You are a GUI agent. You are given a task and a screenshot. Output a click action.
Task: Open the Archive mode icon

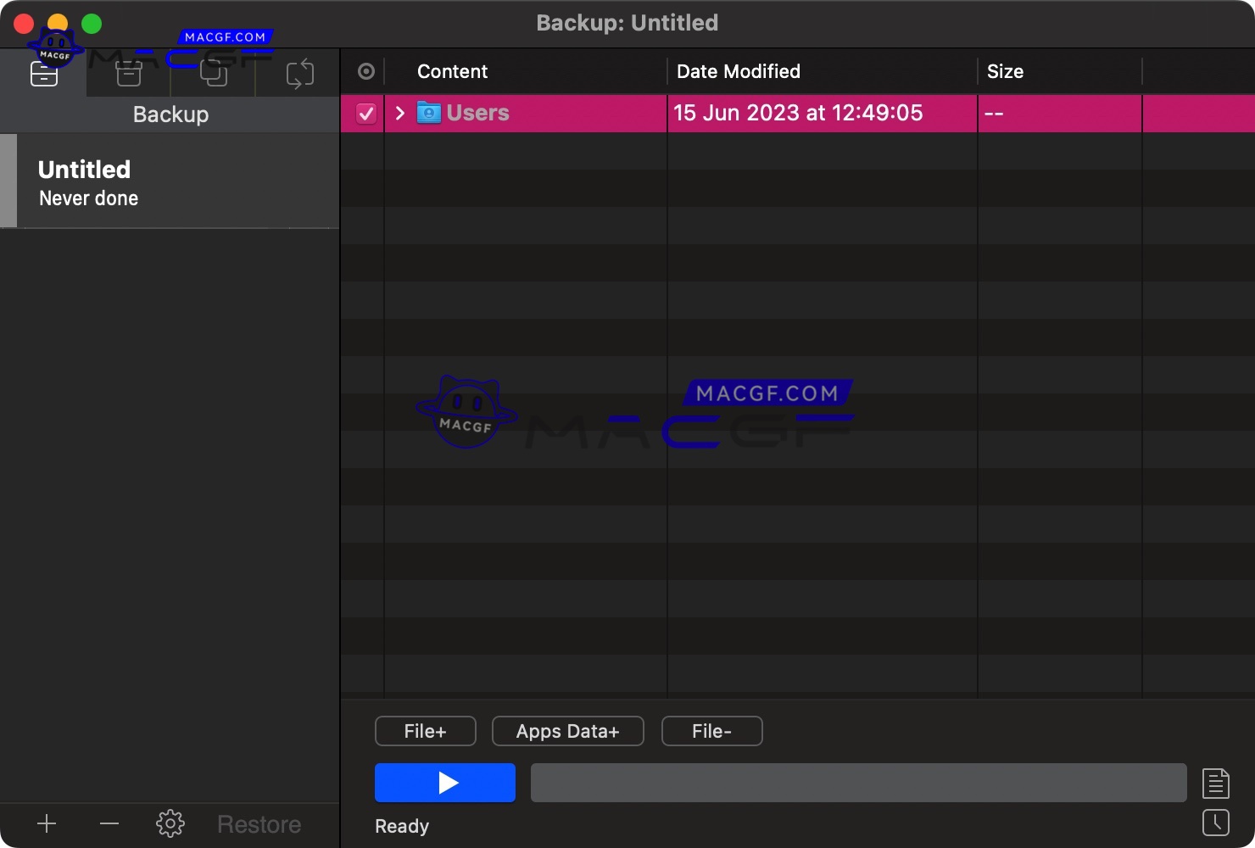pos(128,73)
